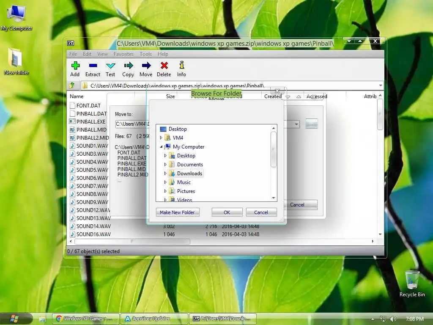Open the taskbar file explorer icon

(x=42, y=319)
